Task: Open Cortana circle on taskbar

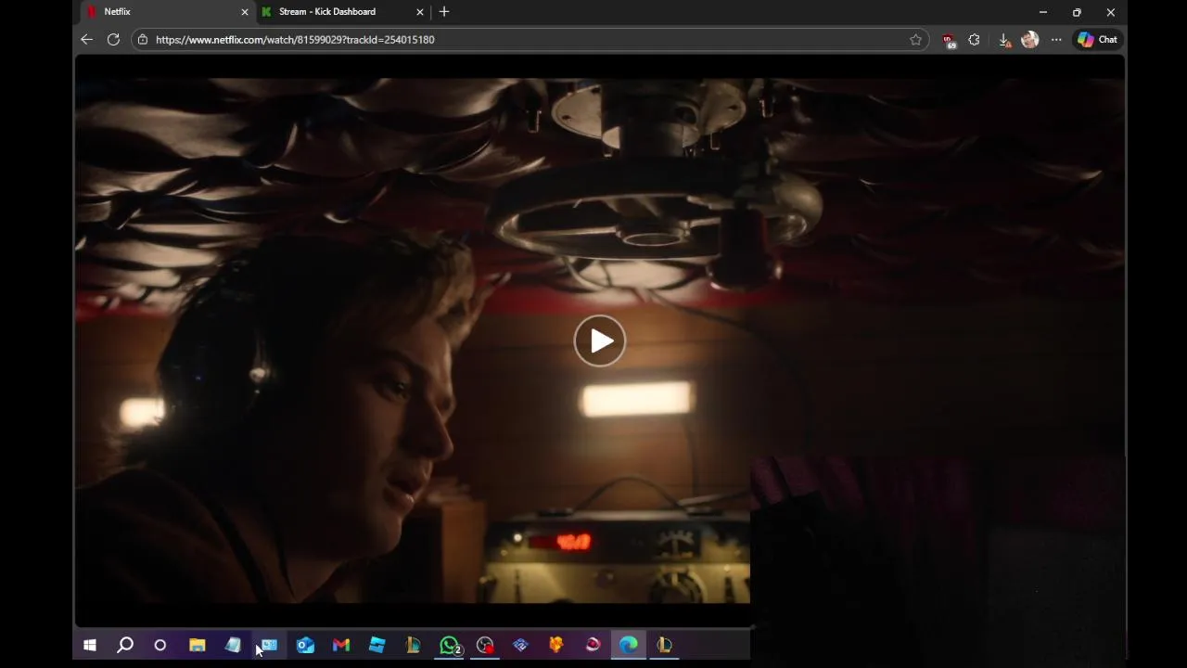Action: coord(160,645)
